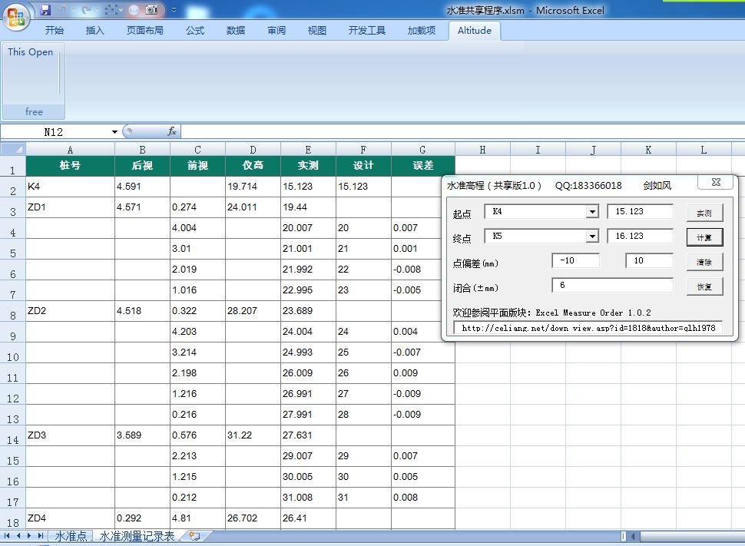Click the 实测 button in dialog
This screenshot has height=546, width=745.
(704, 213)
